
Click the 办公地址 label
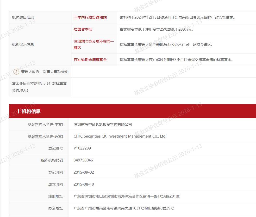tap(56, 208)
